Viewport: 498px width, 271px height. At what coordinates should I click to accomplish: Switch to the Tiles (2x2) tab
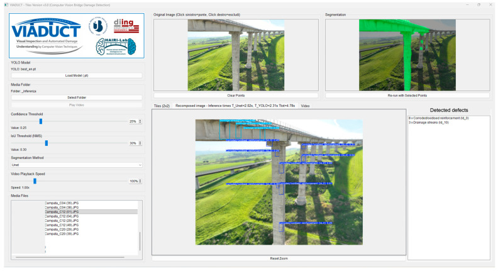point(162,106)
